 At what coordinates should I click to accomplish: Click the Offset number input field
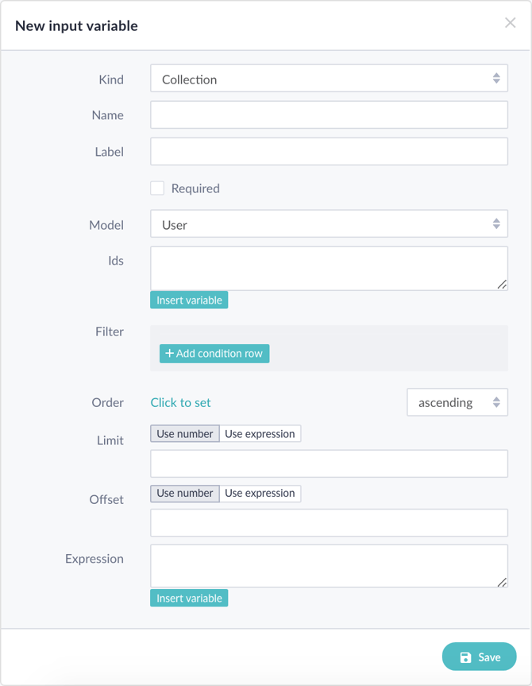[x=329, y=522]
